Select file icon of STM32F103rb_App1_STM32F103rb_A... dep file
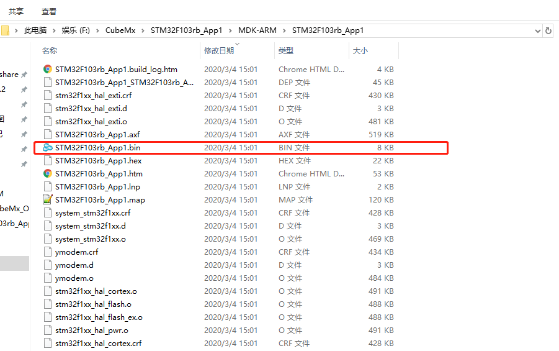This screenshot has height=351, width=559. [x=47, y=82]
